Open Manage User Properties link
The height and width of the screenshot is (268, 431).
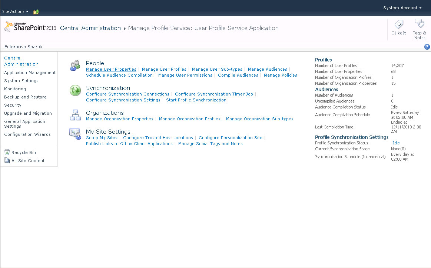[x=111, y=69]
